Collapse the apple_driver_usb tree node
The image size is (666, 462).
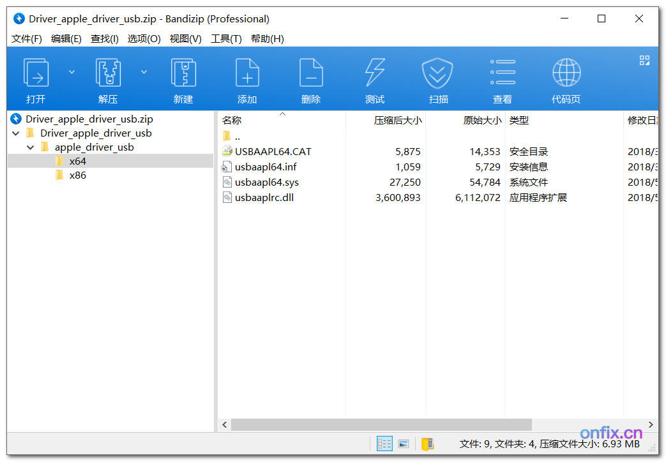tap(30, 147)
